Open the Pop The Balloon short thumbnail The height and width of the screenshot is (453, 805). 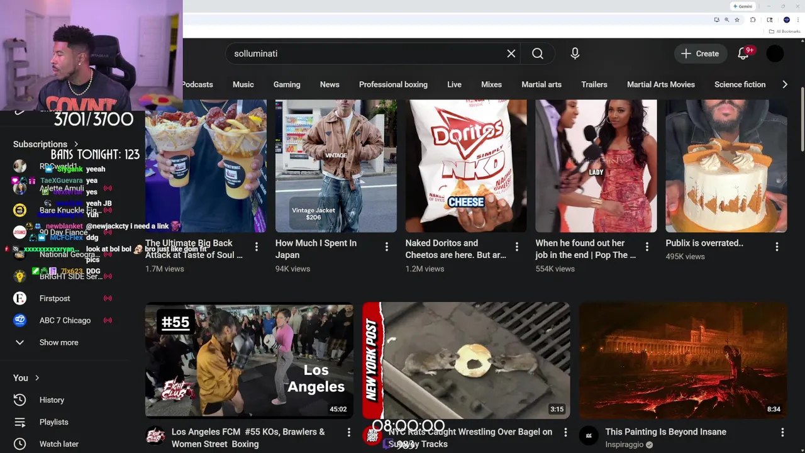click(x=596, y=166)
